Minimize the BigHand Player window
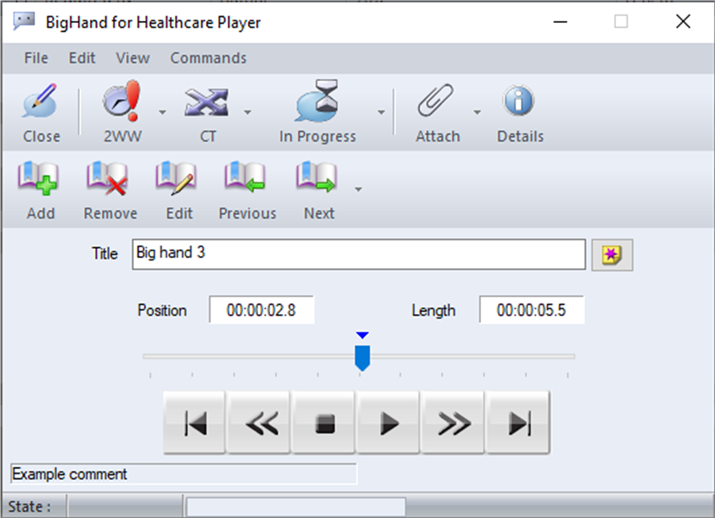This screenshot has height=518, width=715. [561, 22]
